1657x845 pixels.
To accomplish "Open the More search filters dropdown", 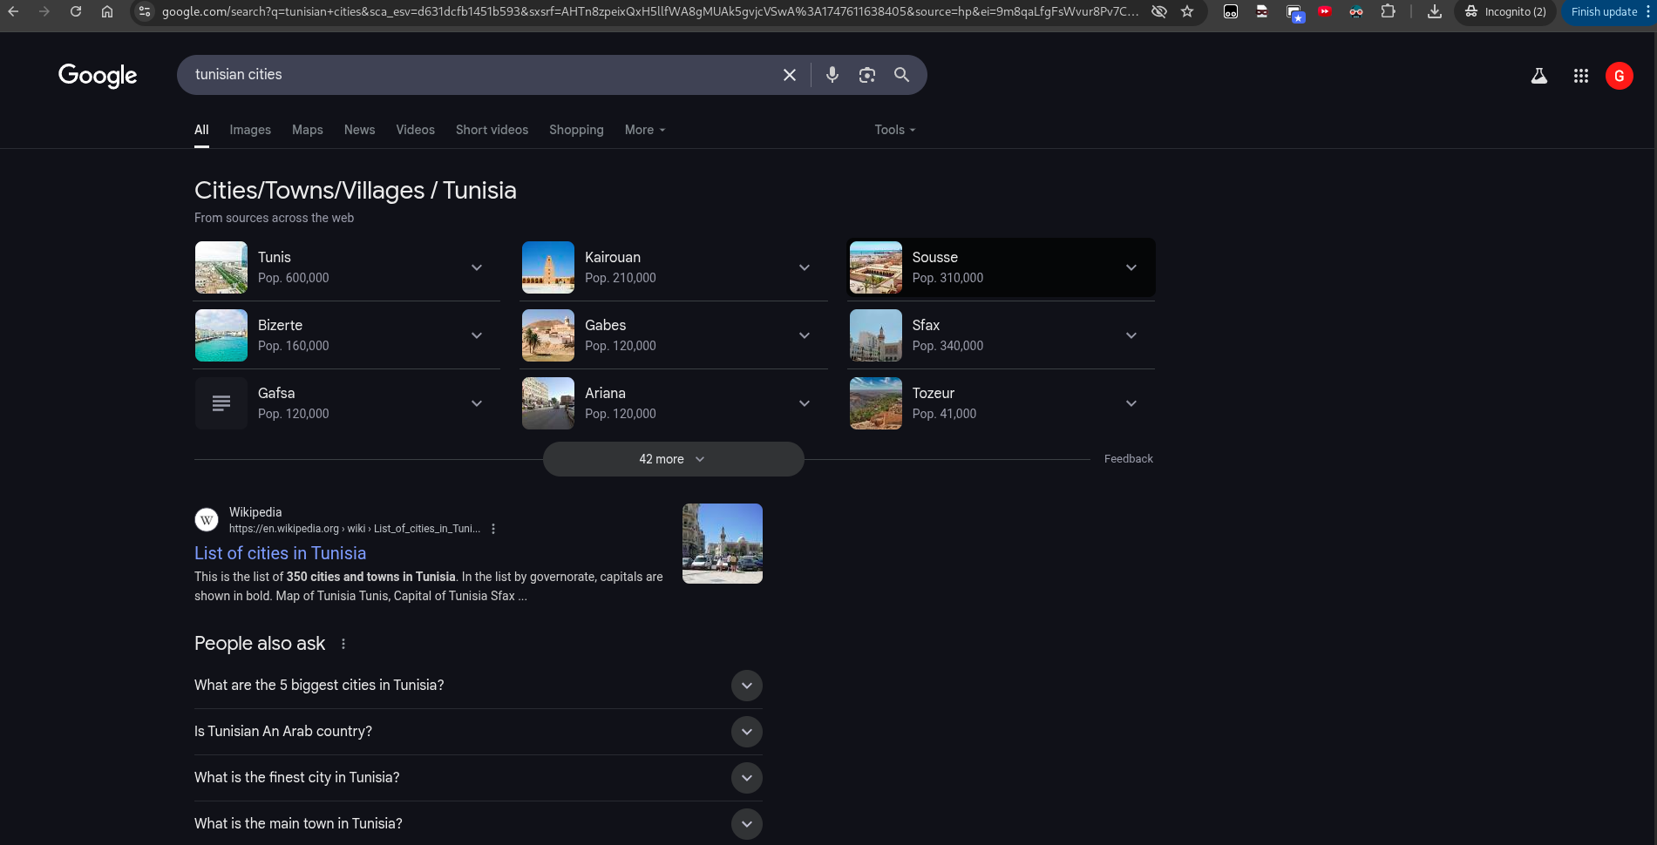I will click(x=644, y=130).
